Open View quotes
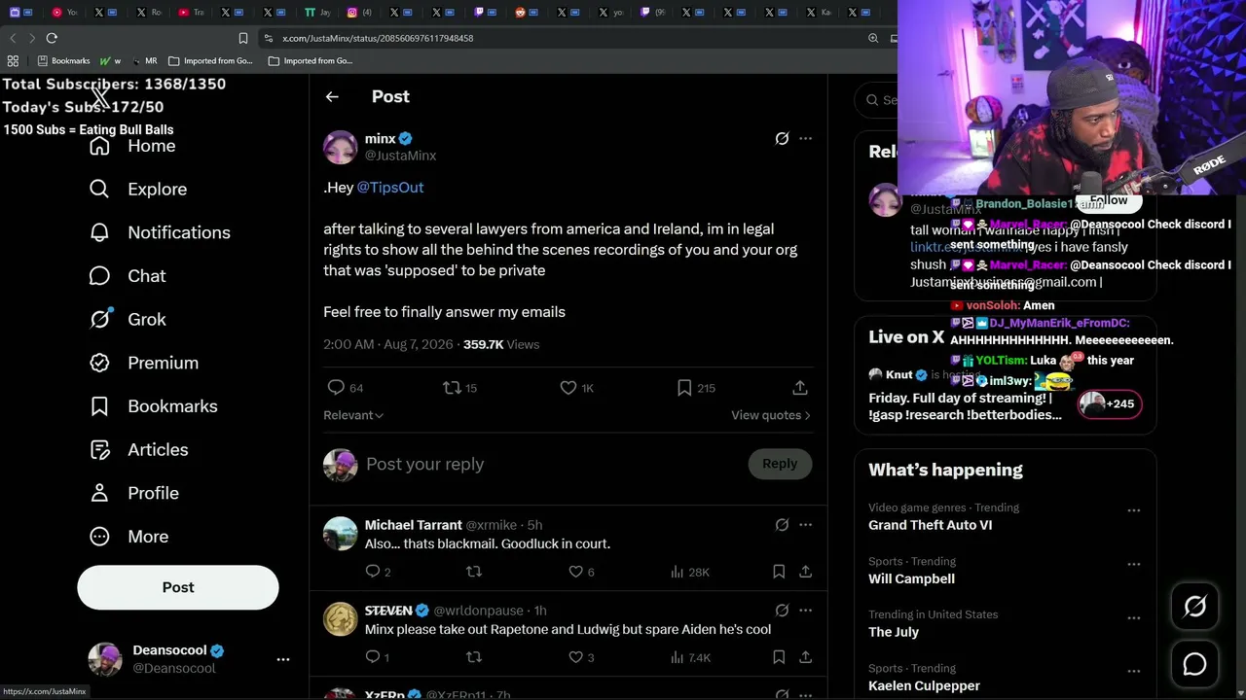Screen dimensions: 1246x700 (771, 415)
